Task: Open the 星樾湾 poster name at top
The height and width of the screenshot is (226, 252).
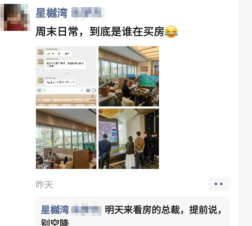Action: click(x=51, y=13)
